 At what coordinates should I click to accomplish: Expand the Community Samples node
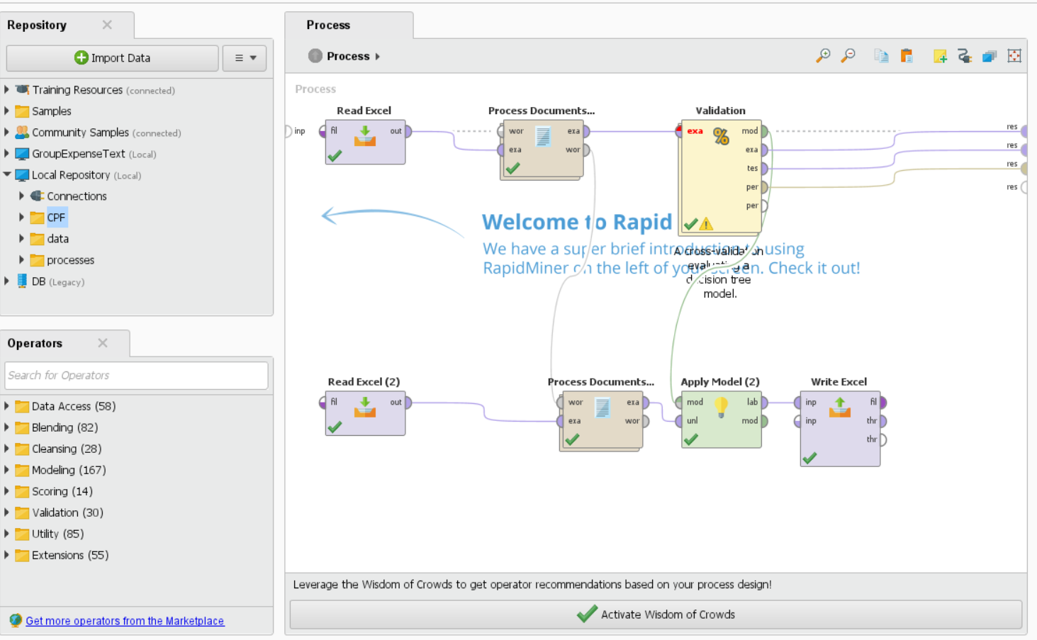click(x=7, y=133)
